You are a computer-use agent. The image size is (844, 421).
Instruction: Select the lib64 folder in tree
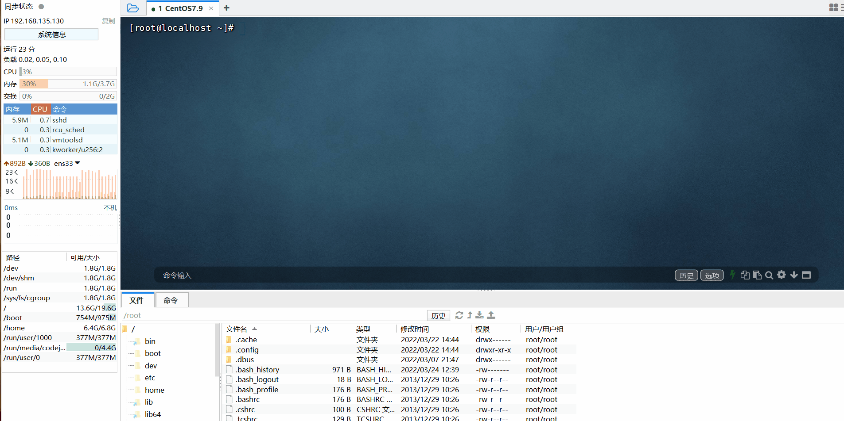pos(152,414)
